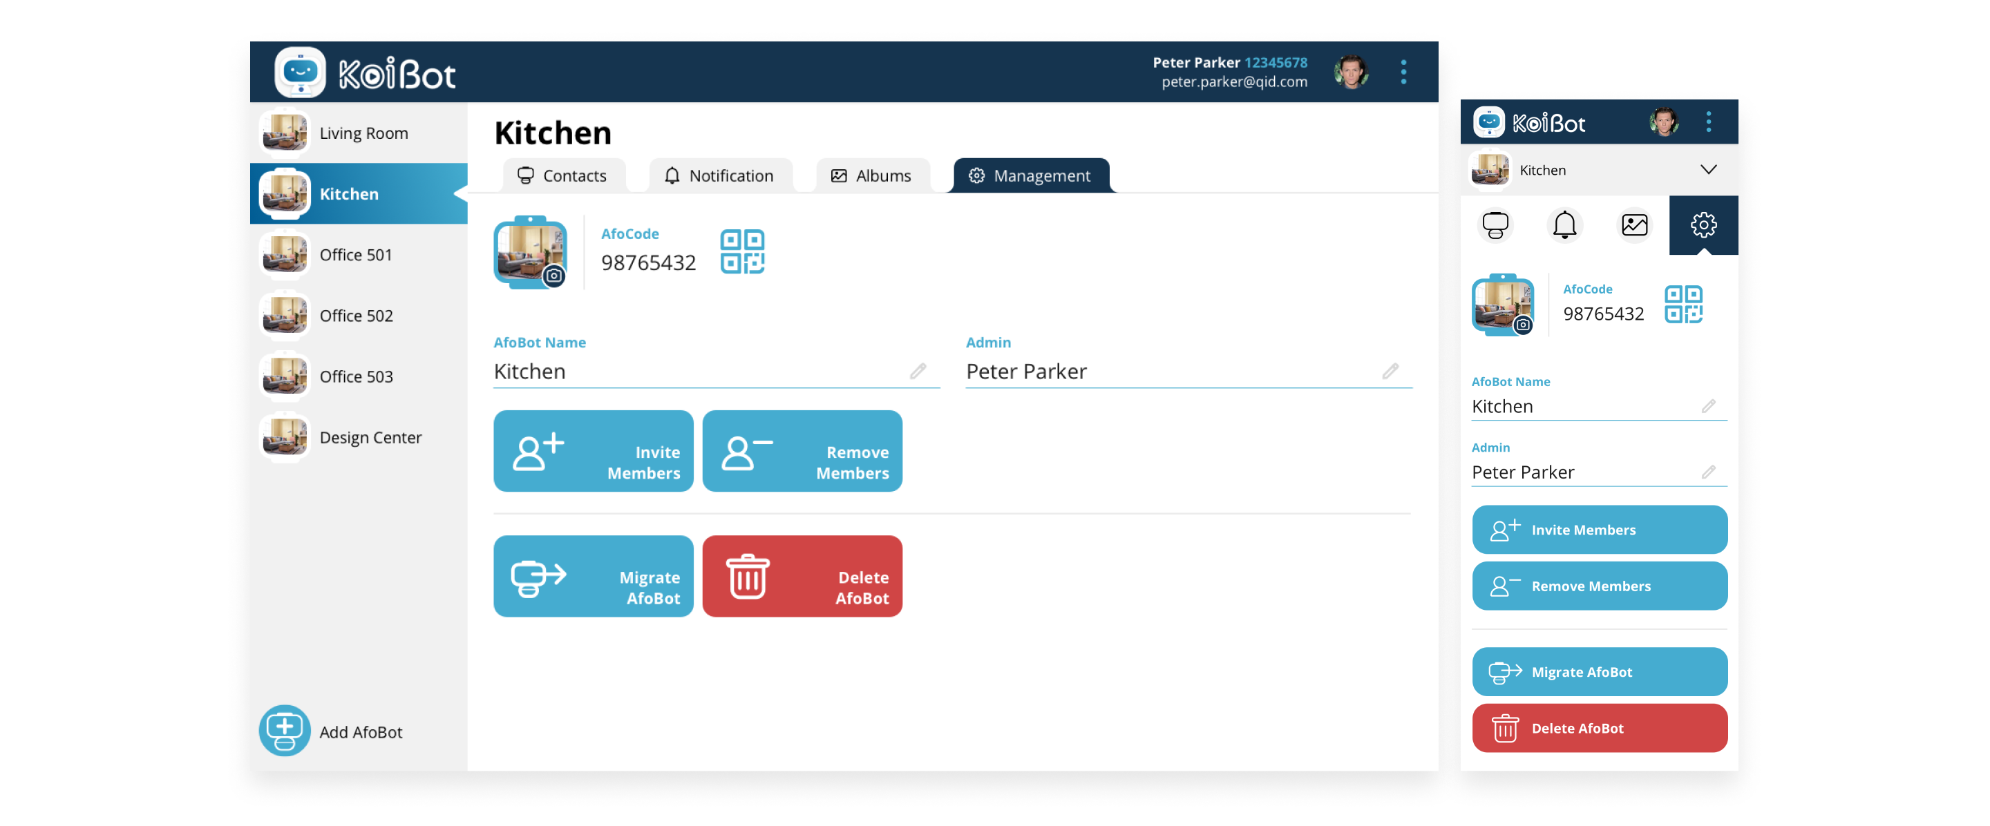Select the gear management icon in mobile panel

[1703, 224]
